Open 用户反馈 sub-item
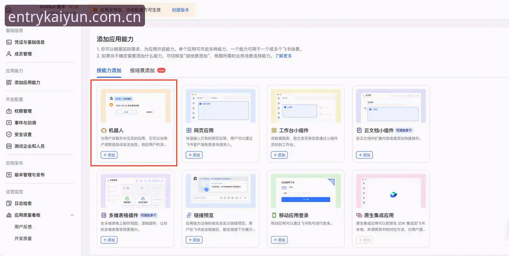Image resolution: width=509 pixels, height=256 pixels. click(x=23, y=227)
